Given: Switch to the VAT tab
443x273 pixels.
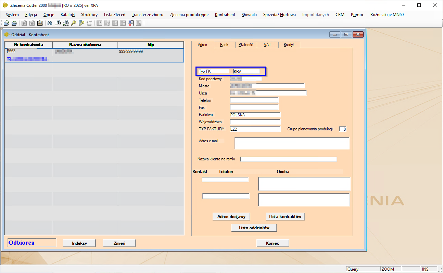Looking at the screenshot, I should [267, 45].
